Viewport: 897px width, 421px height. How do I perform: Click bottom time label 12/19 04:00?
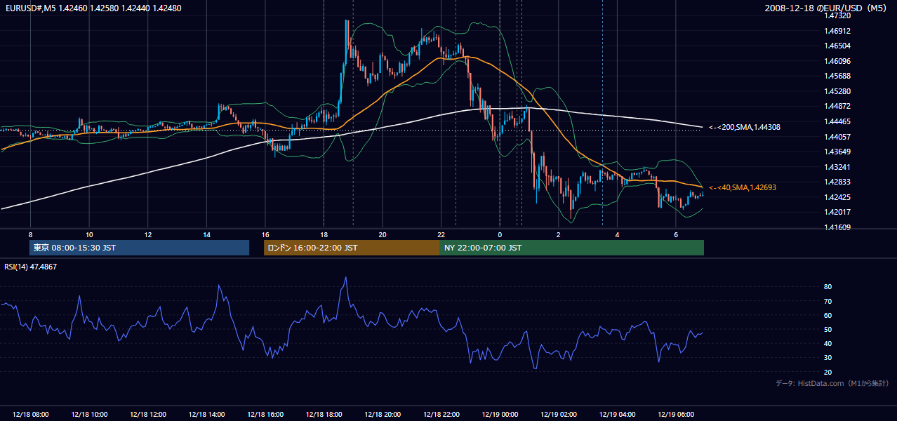[616, 415]
